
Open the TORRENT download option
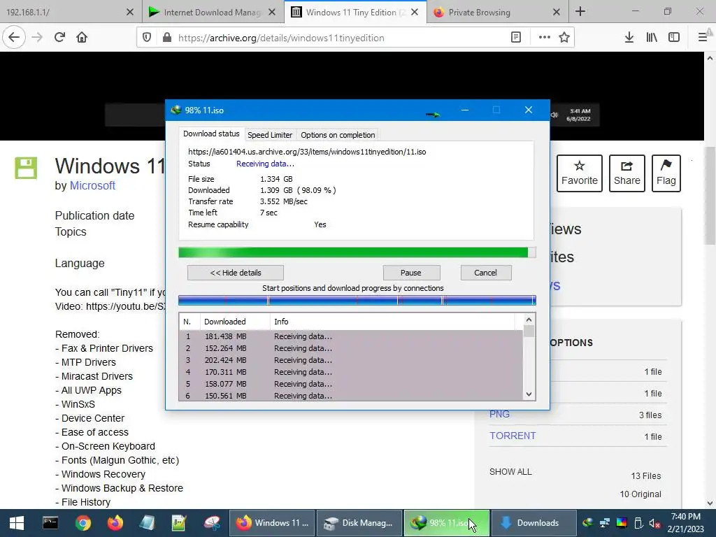pyautogui.click(x=513, y=436)
